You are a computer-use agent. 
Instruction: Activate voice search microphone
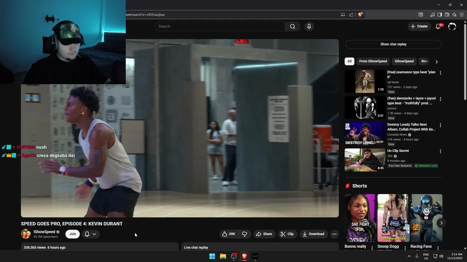309,26
